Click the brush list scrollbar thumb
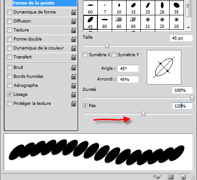197x180 pixels. [188, 9]
